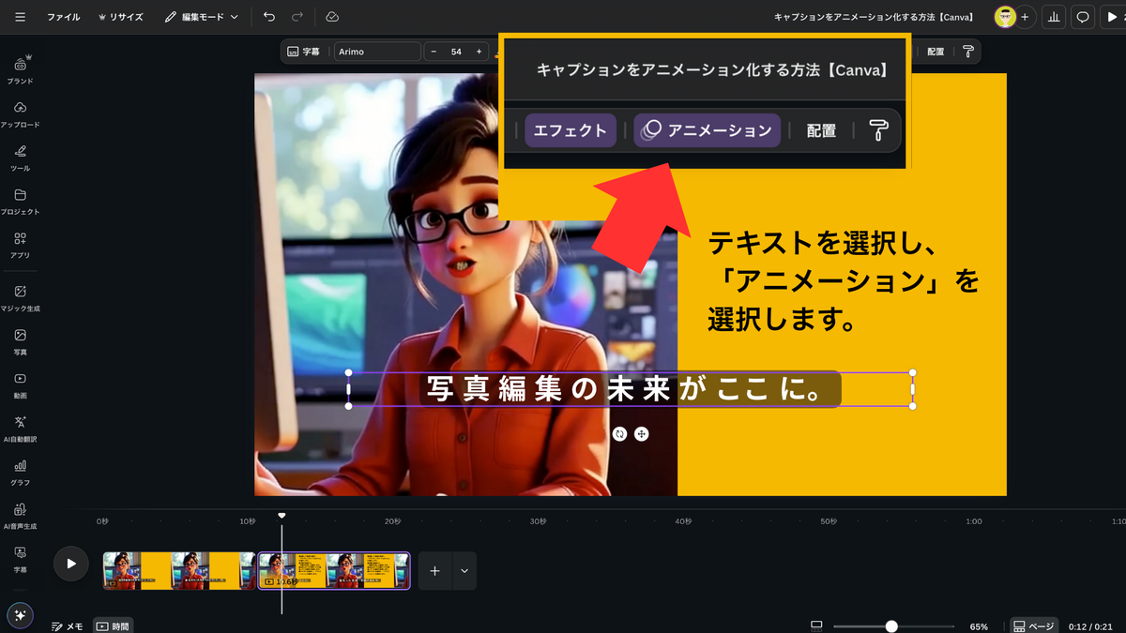Open the 写真 sidebar panel
The image size is (1126, 633).
coord(21,341)
